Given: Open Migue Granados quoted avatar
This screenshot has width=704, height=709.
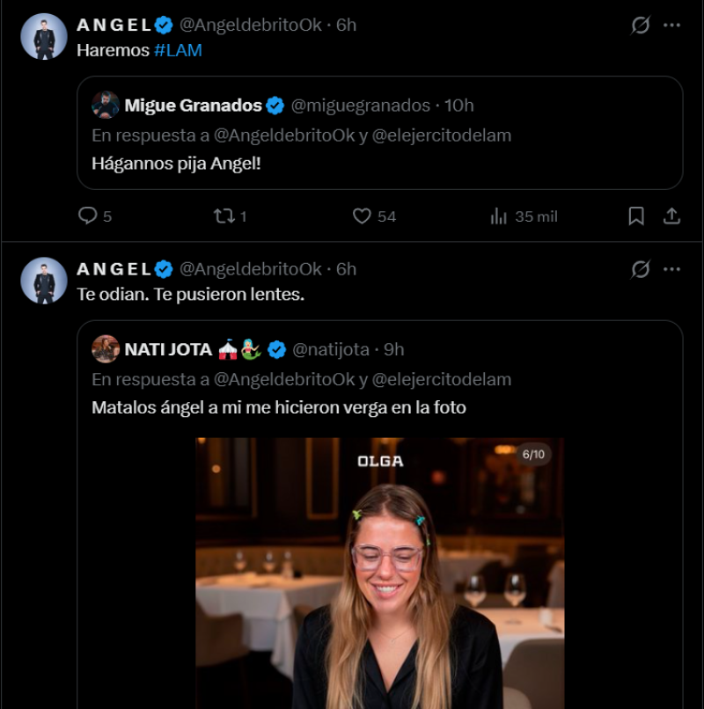Looking at the screenshot, I should (x=106, y=106).
